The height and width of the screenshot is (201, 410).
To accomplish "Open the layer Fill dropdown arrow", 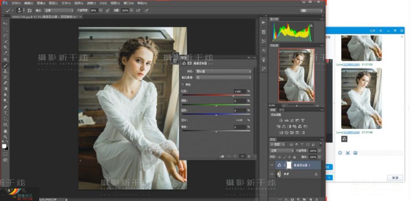I will pyautogui.click(x=319, y=157).
